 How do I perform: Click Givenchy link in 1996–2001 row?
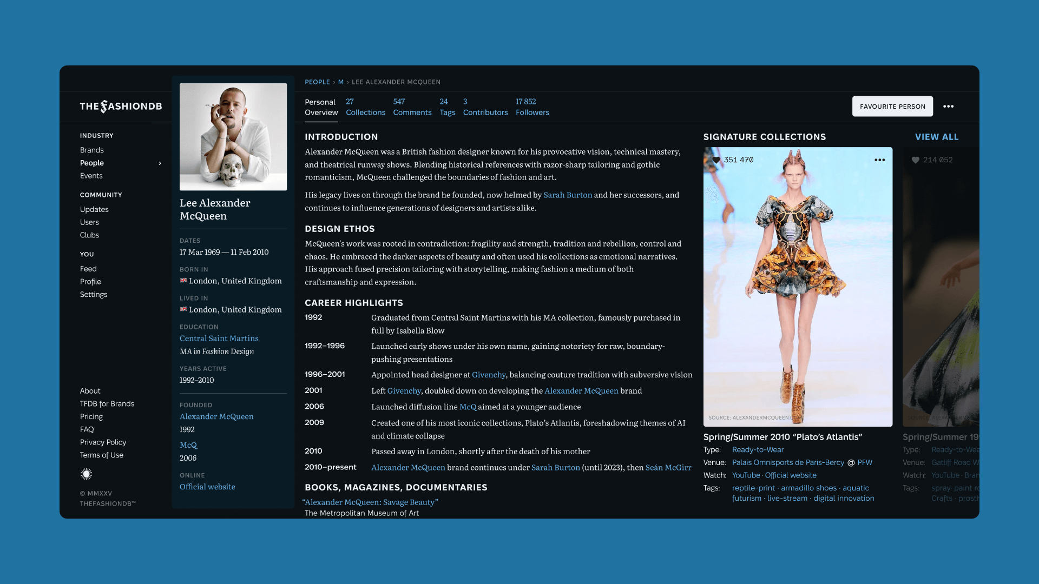pyautogui.click(x=489, y=375)
